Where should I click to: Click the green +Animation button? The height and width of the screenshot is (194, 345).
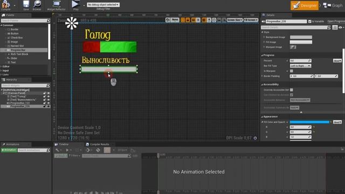(x=9, y=150)
